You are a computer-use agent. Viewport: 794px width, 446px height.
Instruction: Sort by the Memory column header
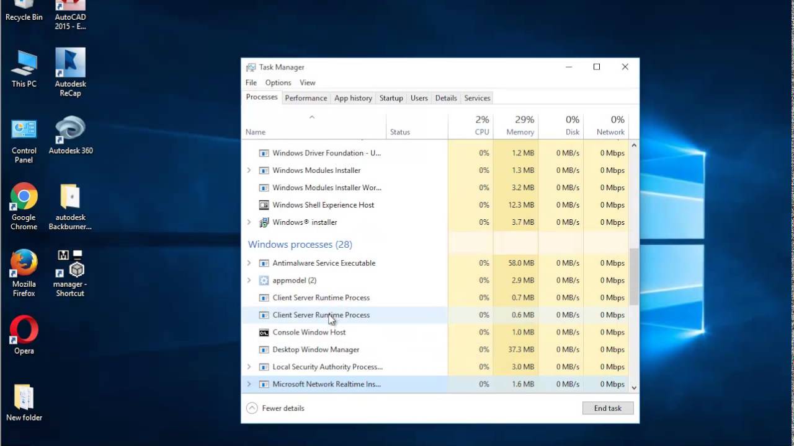(516, 126)
